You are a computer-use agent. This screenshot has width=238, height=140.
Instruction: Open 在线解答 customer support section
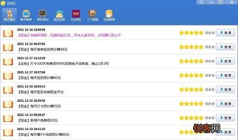click(x=109, y=15)
